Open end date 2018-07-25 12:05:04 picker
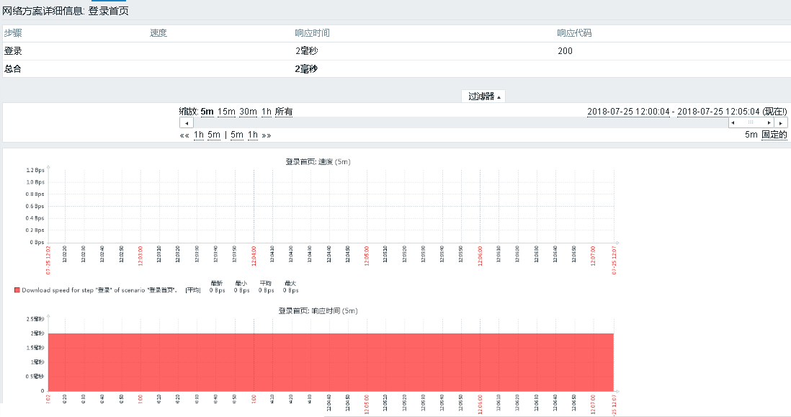 click(718, 112)
